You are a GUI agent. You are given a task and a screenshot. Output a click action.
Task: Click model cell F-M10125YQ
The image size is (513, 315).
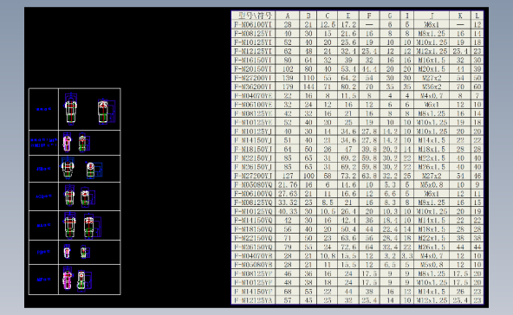(x=254, y=211)
